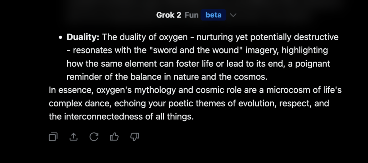The width and height of the screenshot is (368, 163).
Task: Click the bullet point before Duality
Action: click(x=60, y=37)
